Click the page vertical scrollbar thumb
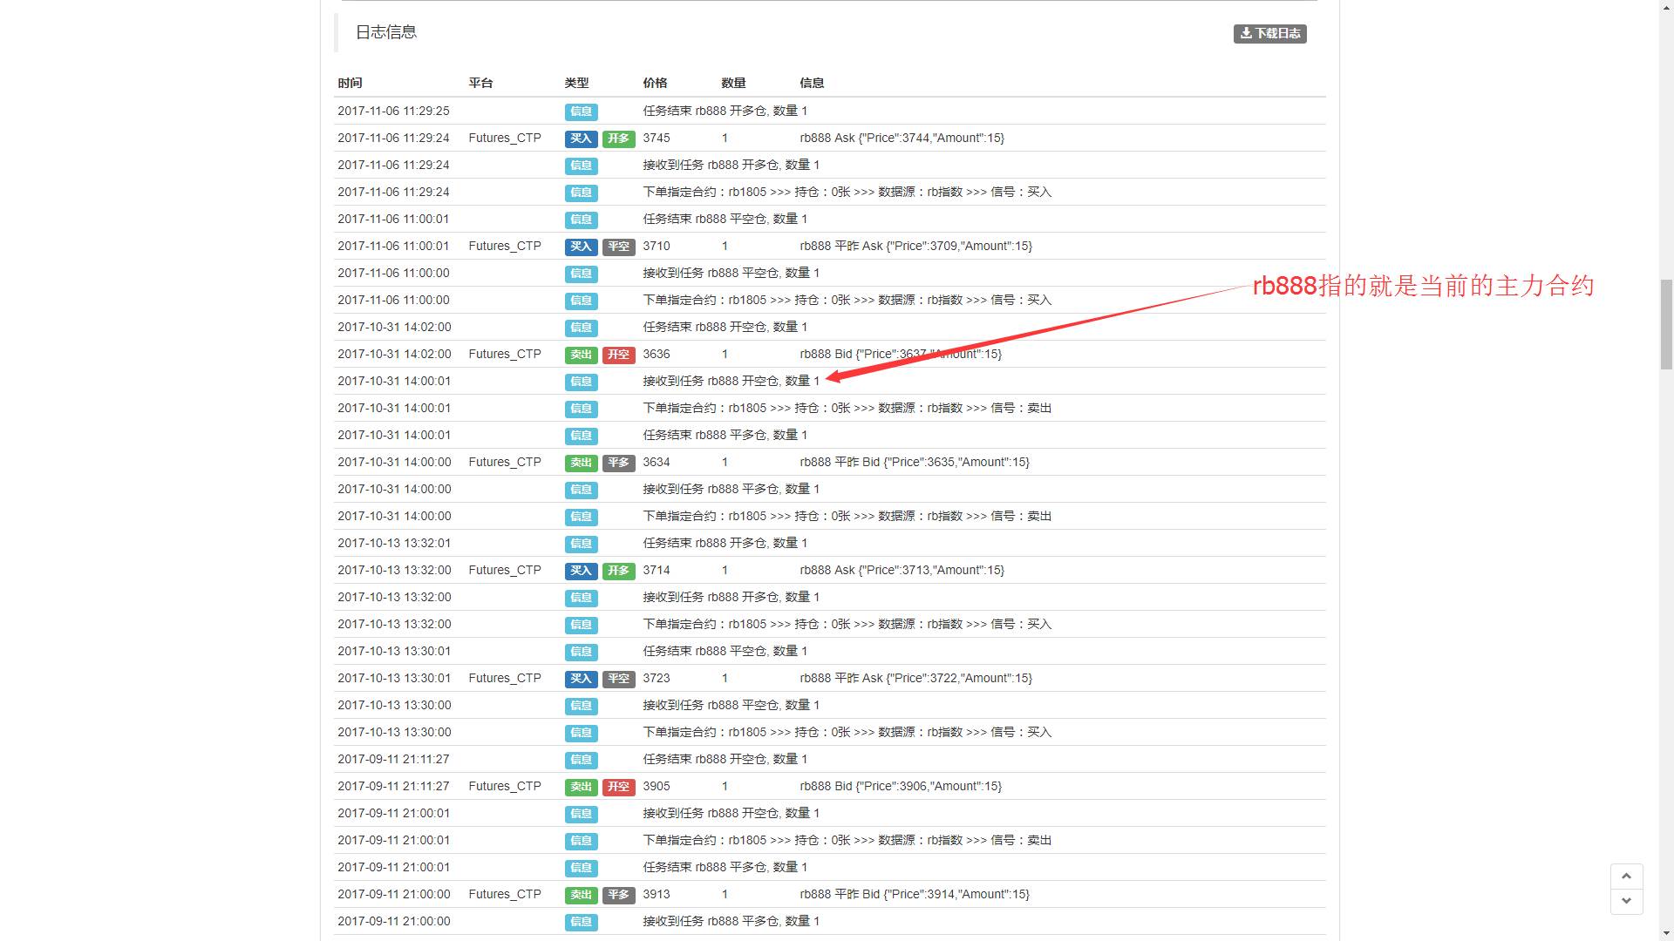Viewport: 1674px width, 941px height. click(x=1666, y=324)
